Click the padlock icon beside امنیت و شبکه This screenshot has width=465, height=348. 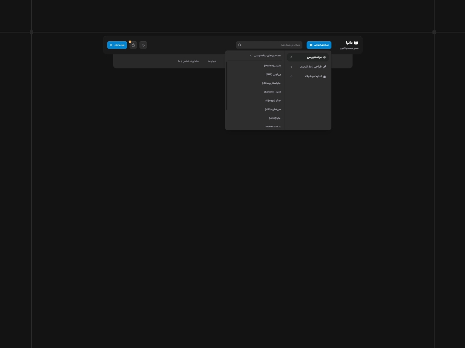pos(325,76)
